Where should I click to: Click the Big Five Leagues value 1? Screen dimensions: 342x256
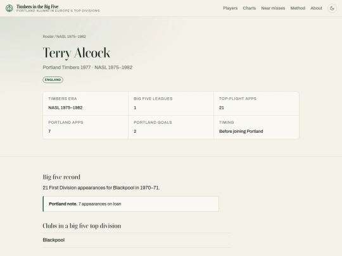pos(135,107)
